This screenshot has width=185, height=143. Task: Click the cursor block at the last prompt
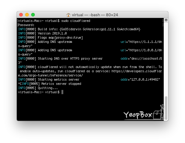coord(62,92)
